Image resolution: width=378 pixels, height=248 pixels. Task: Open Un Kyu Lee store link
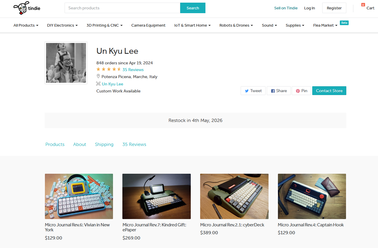[112, 84]
